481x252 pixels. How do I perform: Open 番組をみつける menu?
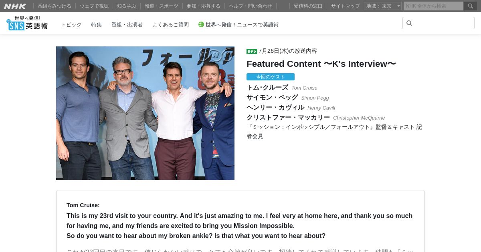click(x=55, y=6)
